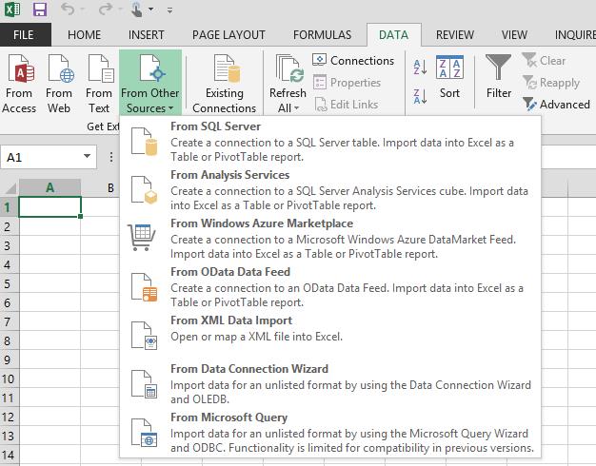Switch to the PAGE LAYOUT tab
The image size is (596, 466).
[228, 35]
